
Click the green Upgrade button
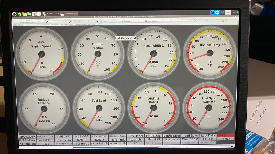pos(227,21)
